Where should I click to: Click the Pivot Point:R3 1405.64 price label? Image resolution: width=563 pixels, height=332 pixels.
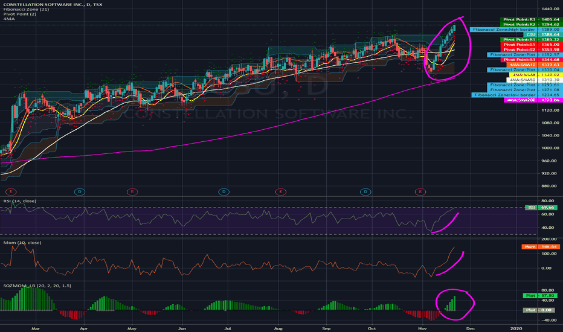coord(531,19)
